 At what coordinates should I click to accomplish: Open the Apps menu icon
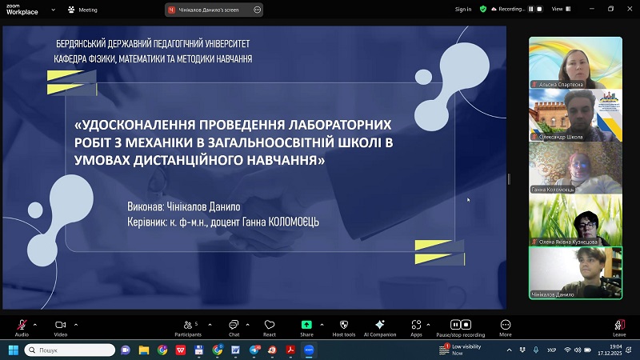pyautogui.click(x=416, y=326)
